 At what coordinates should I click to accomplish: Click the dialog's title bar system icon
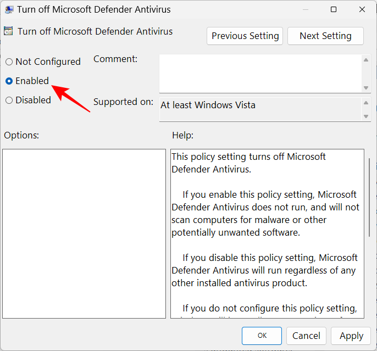[9, 9]
